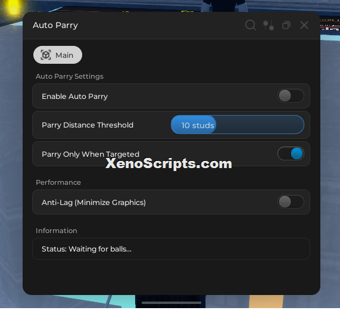Switch to the Main tab

pyautogui.click(x=58, y=55)
